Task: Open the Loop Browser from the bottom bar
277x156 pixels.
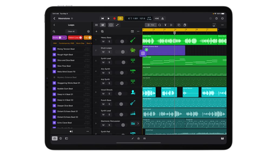Action: tap(55, 138)
